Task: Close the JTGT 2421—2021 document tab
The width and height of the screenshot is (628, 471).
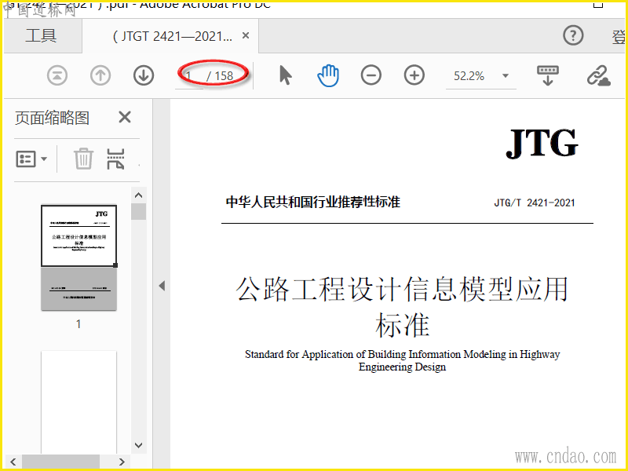Action: coord(246,35)
